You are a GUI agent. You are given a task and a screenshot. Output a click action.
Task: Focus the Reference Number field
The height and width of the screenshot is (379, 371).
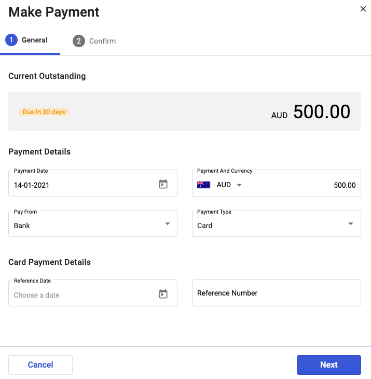tap(277, 293)
